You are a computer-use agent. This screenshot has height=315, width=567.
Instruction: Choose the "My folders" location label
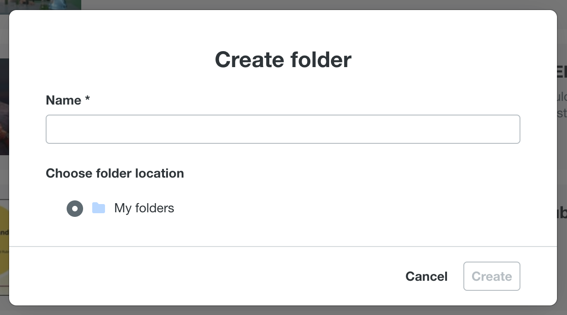(144, 208)
